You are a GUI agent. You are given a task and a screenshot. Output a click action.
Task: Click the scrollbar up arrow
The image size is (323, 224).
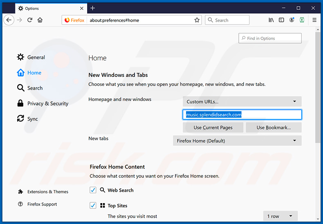[x=318, y=30]
